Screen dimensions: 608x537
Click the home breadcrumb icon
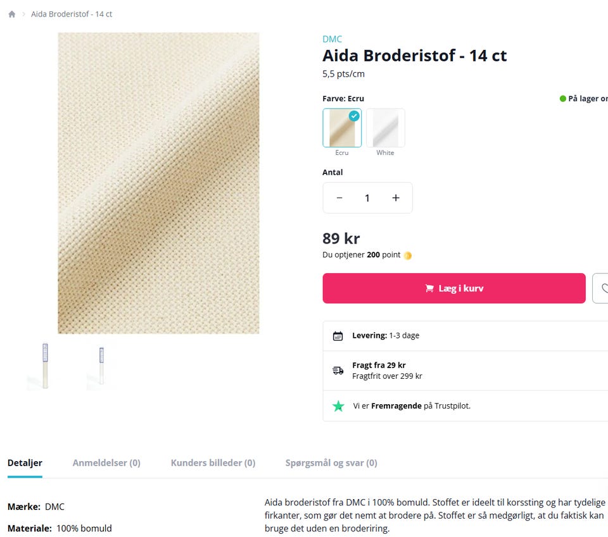click(11, 13)
